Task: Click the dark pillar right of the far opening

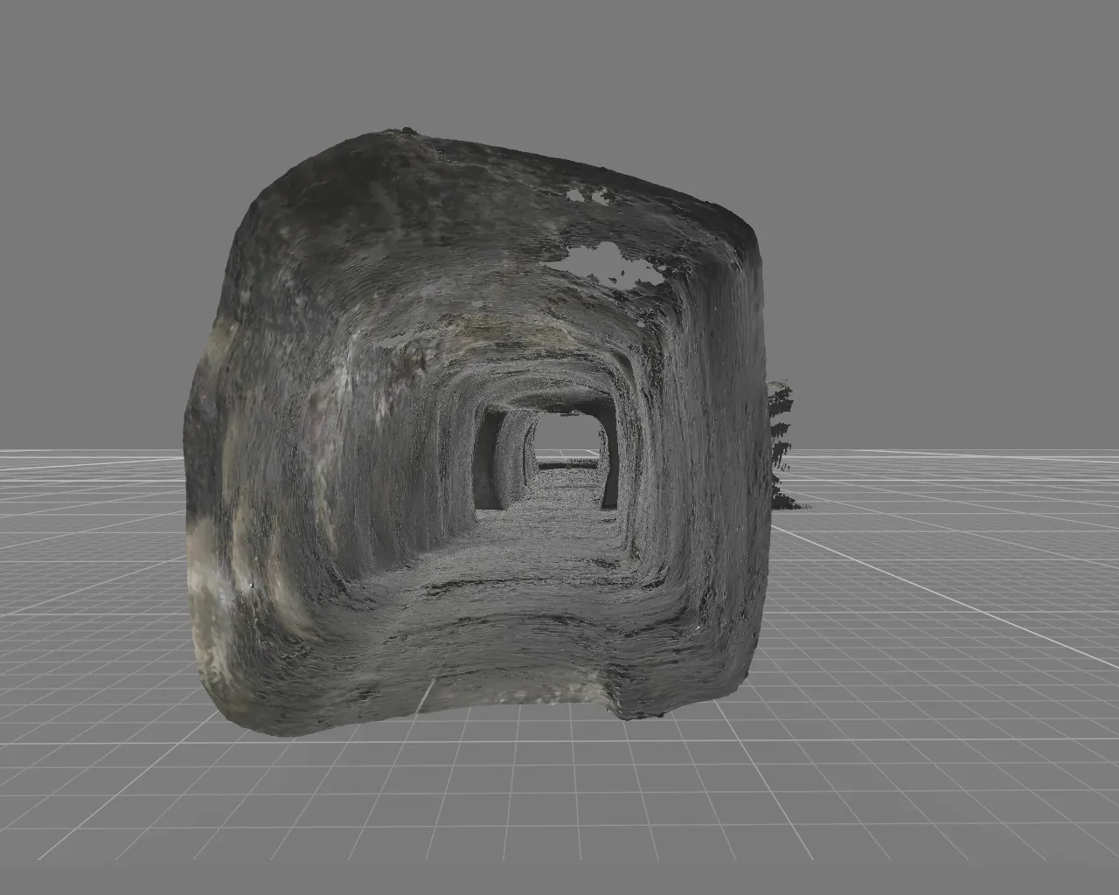Action: tap(611, 472)
